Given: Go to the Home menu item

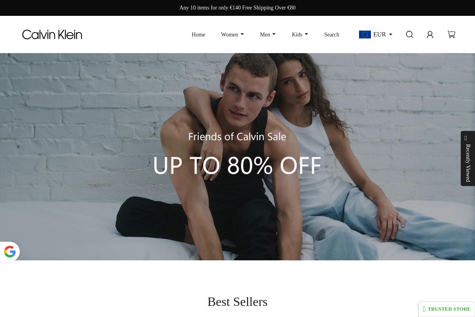Looking at the screenshot, I should pyautogui.click(x=198, y=34).
